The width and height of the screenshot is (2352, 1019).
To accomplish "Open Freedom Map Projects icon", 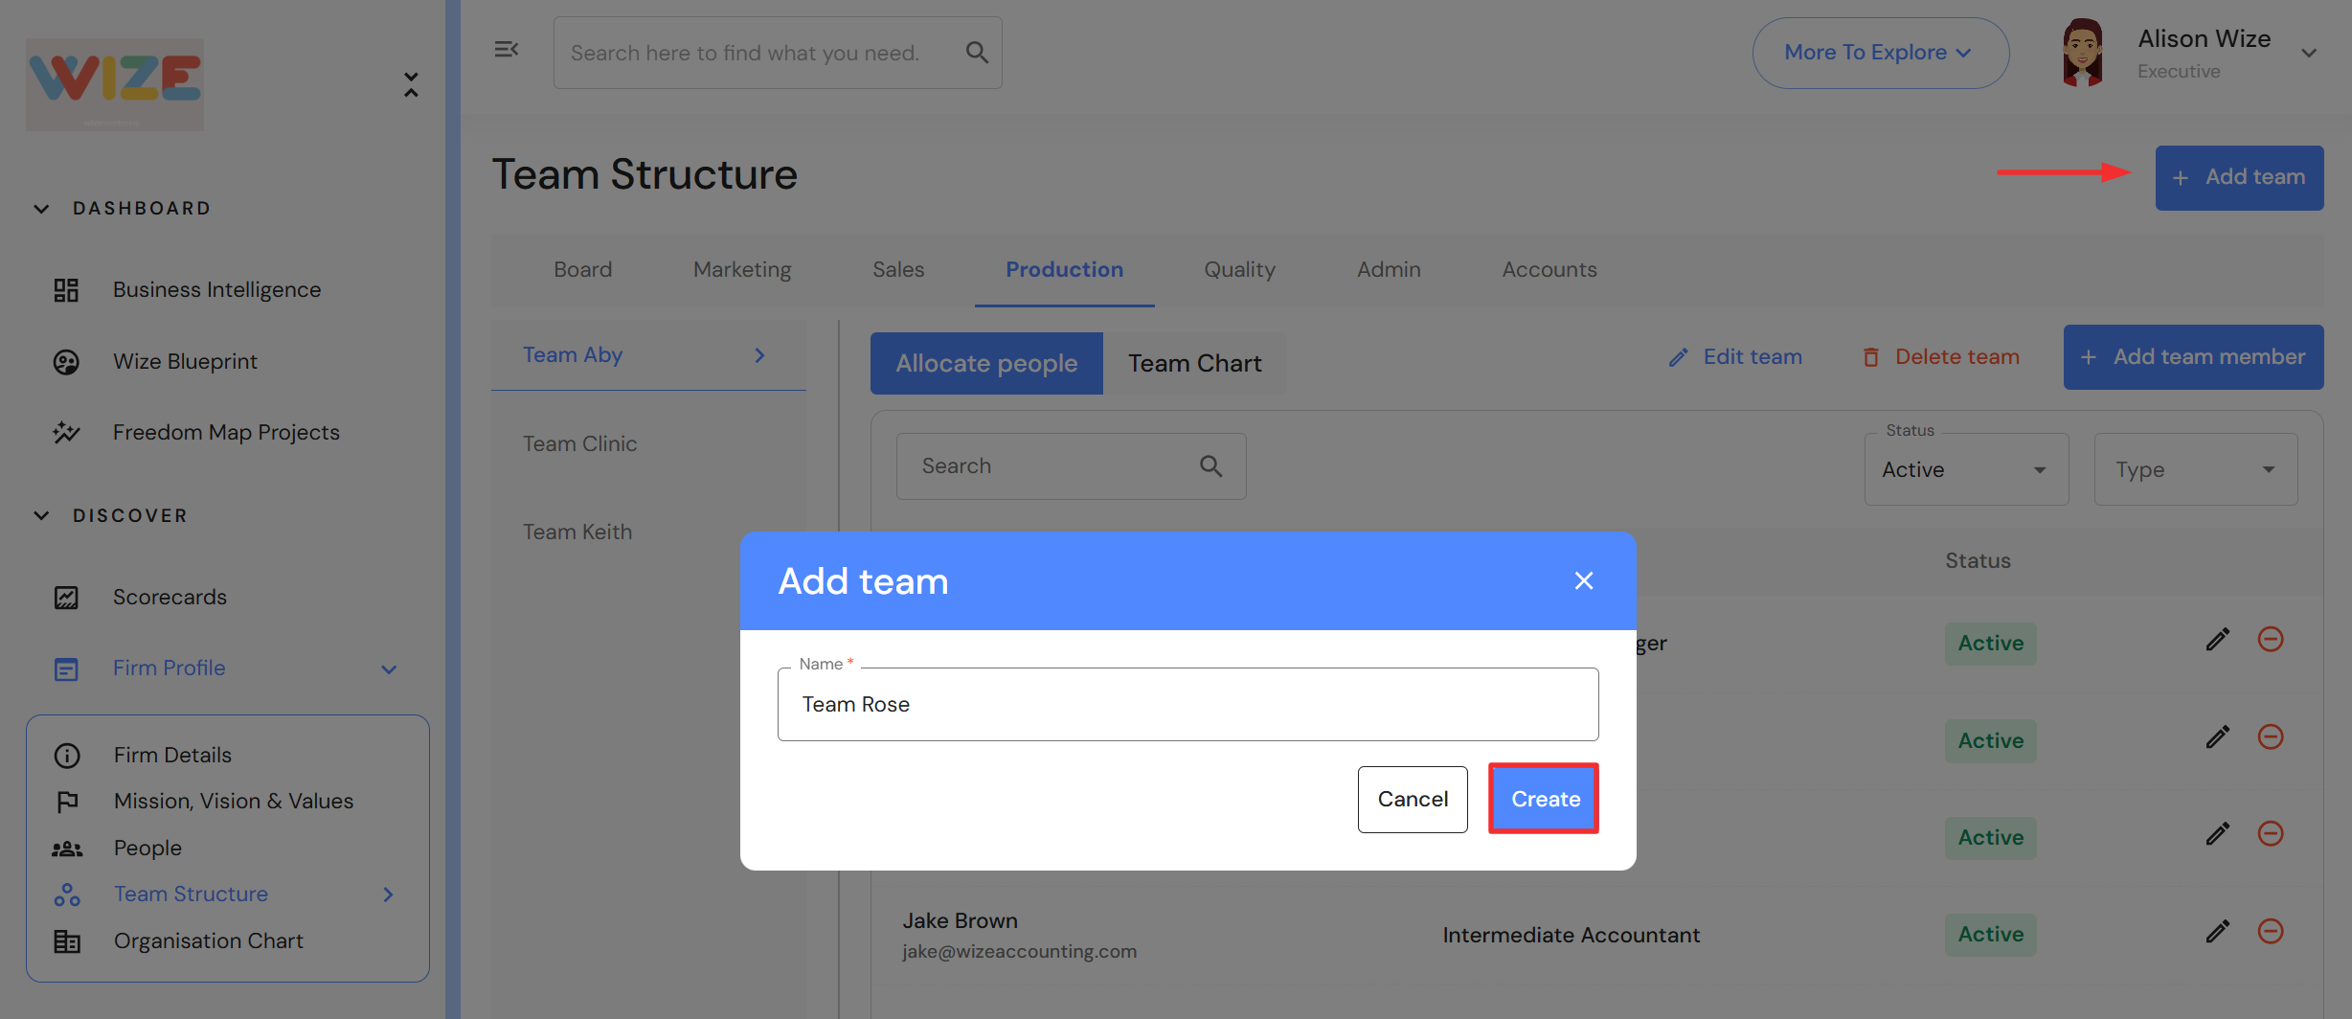I will (x=66, y=433).
